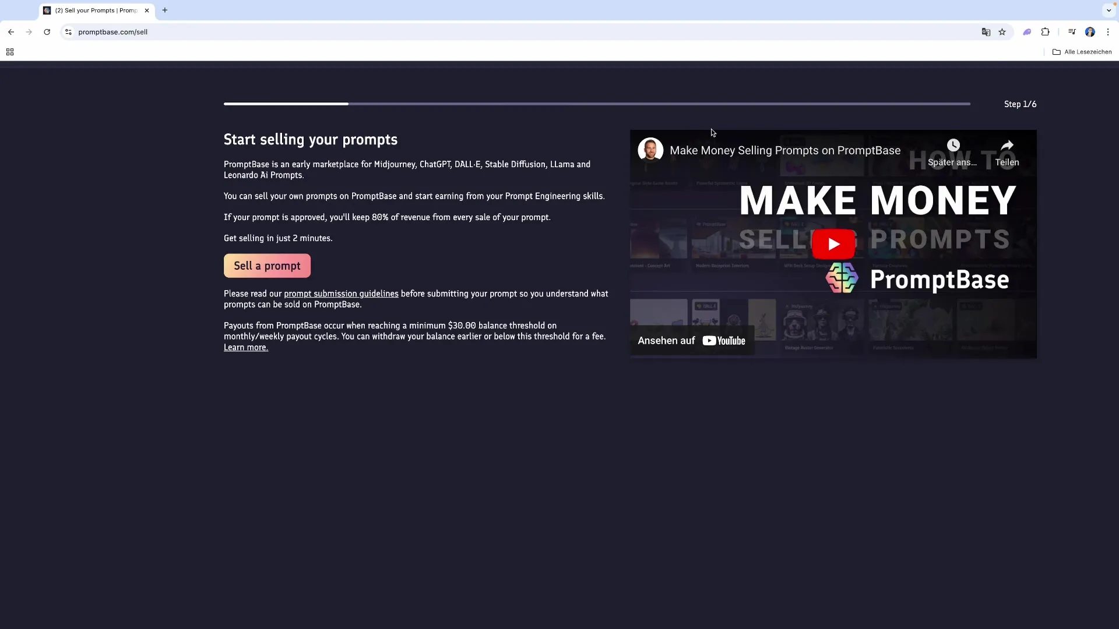The image size is (1119, 629).
Task: Open the Google Translate icon
Action: [x=986, y=32]
